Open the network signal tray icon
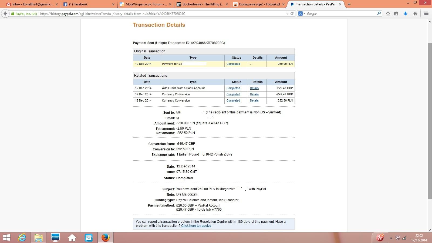432x243 pixels. (404, 238)
